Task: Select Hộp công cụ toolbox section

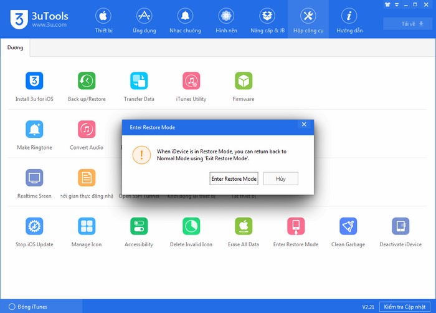Action: (308, 21)
